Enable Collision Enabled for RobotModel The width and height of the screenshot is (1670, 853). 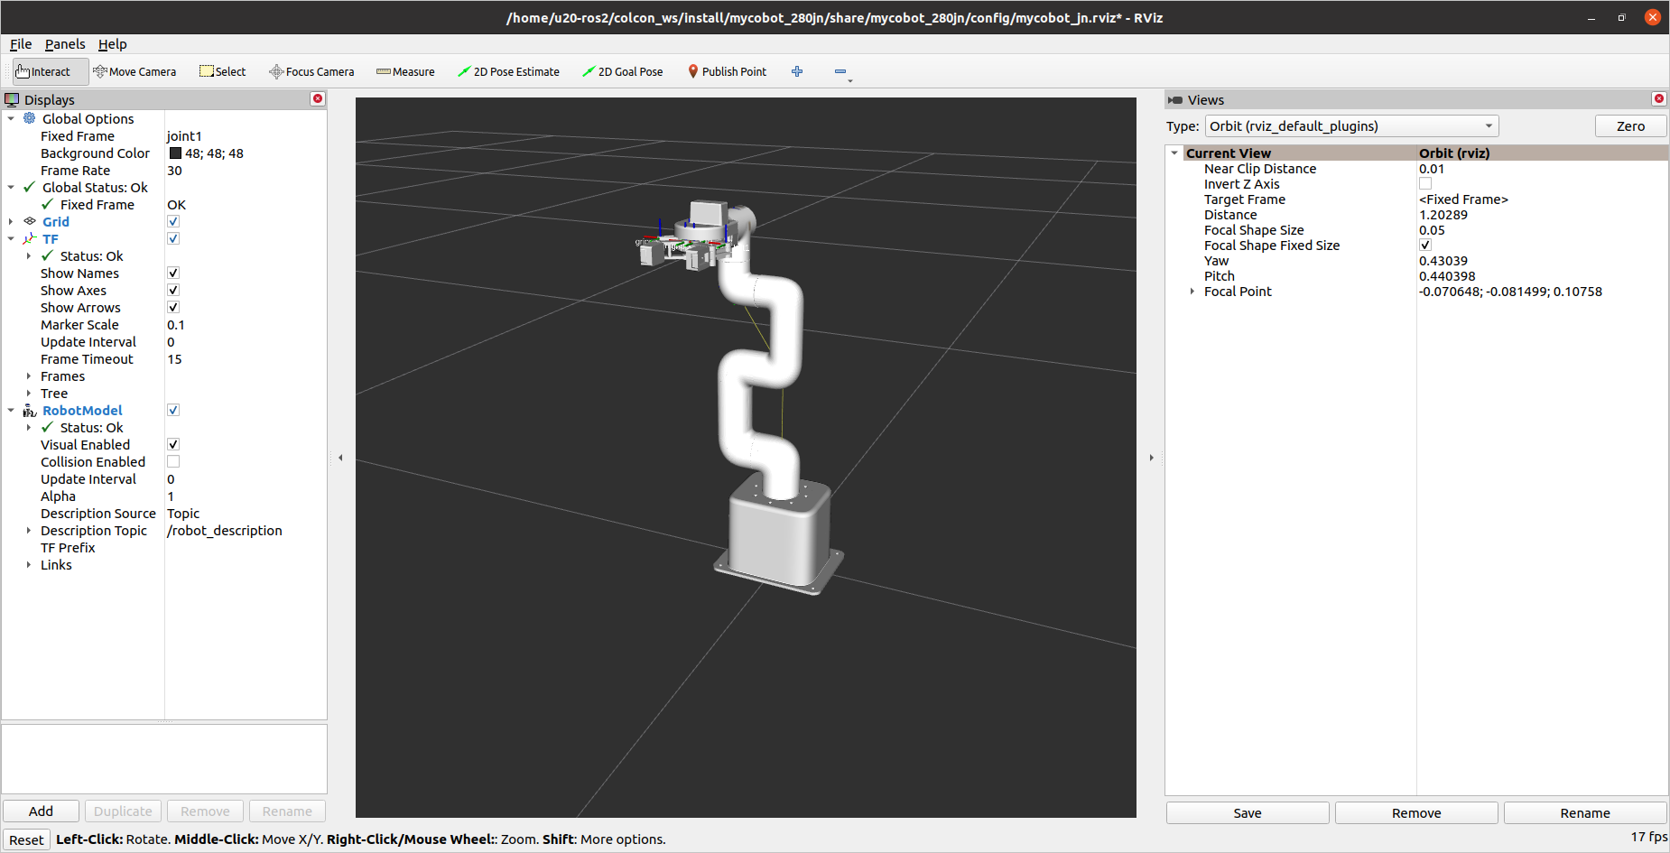[x=172, y=461]
